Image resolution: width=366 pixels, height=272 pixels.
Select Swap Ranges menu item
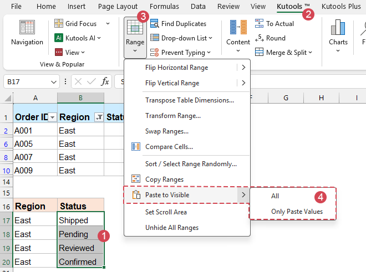pyautogui.click(x=167, y=131)
